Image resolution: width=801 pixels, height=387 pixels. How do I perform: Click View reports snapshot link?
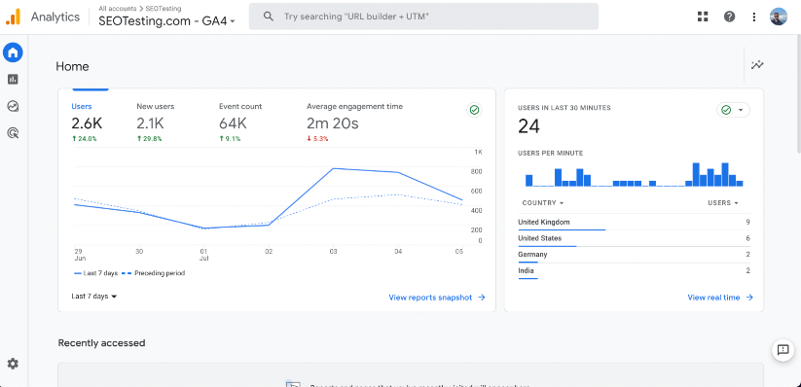(x=437, y=298)
